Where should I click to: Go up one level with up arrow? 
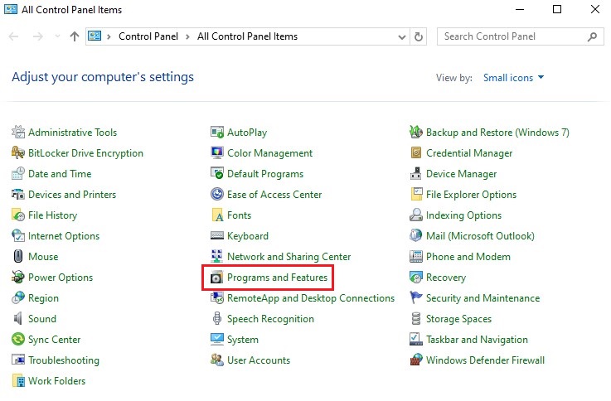click(x=75, y=36)
